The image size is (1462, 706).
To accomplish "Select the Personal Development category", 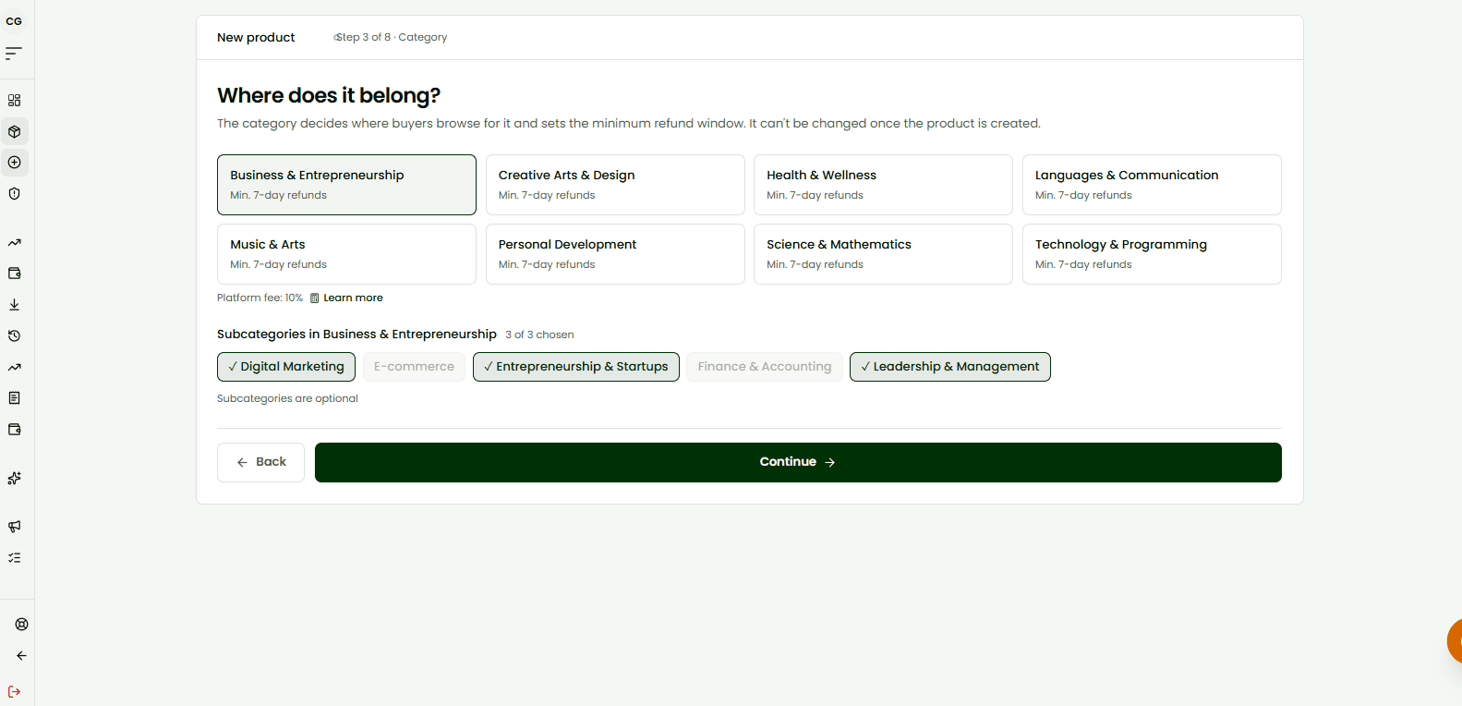I will [615, 254].
